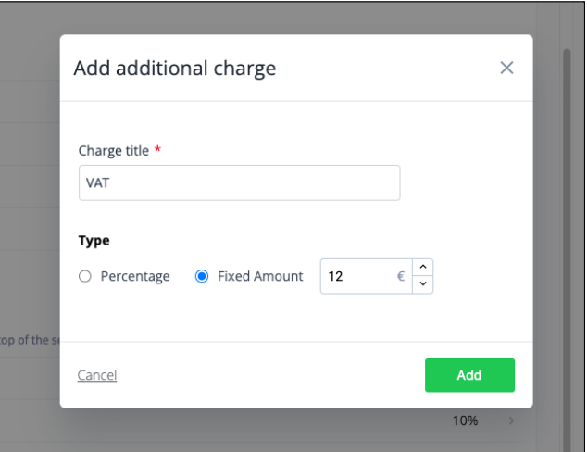
Task: Click the euro symbol in amount field
Action: [x=401, y=276]
